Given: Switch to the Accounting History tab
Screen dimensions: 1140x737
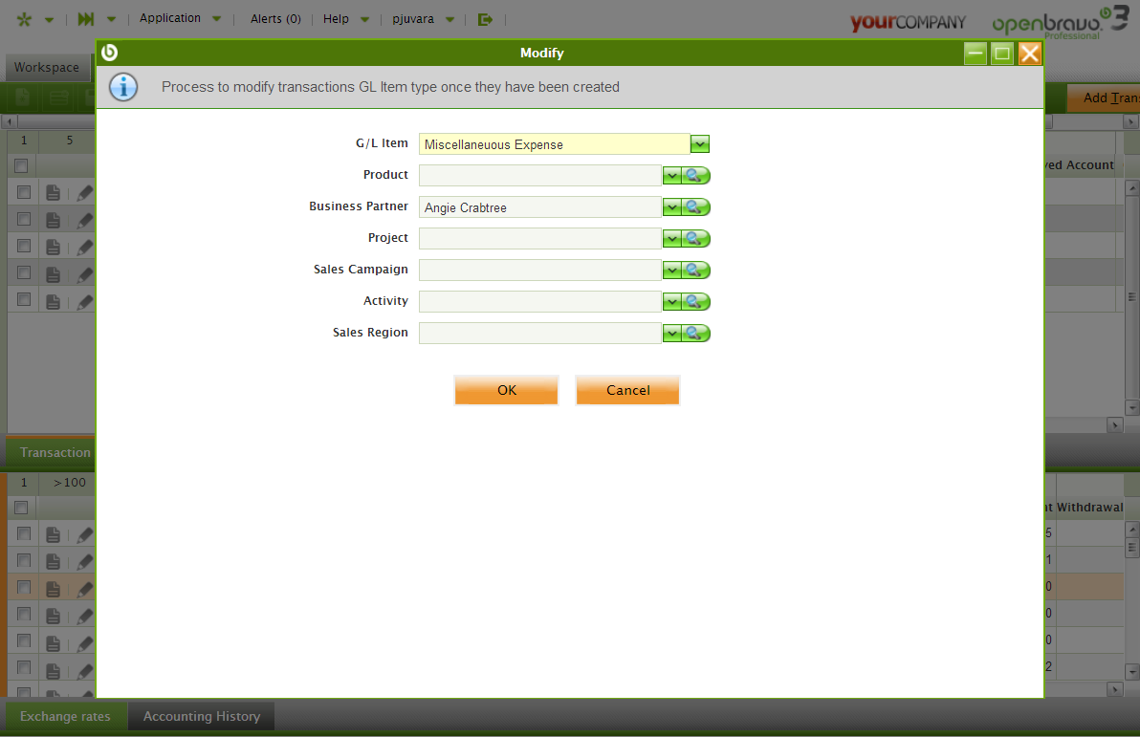Looking at the screenshot, I should [202, 716].
